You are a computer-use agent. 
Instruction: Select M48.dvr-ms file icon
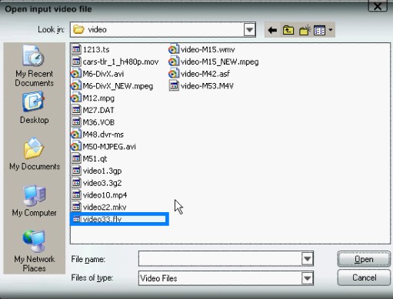75,135
